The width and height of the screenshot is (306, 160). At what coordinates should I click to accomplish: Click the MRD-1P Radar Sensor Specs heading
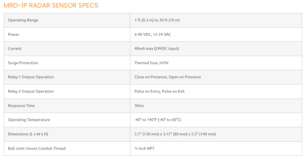point(51,5)
